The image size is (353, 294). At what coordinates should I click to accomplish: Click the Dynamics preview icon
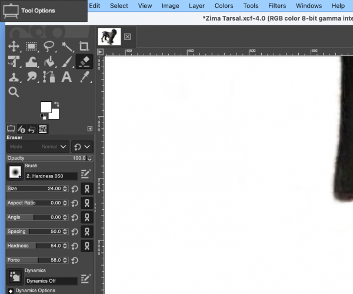(15, 276)
